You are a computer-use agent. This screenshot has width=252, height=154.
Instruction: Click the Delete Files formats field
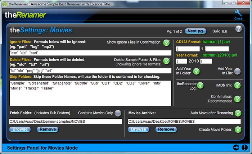tap(90, 71)
